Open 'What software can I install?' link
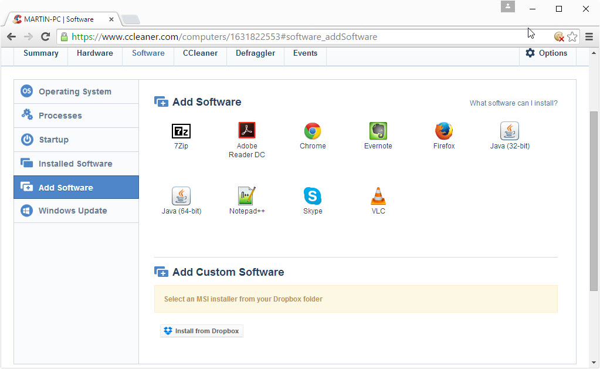600x369 pixels. point(514,103)
